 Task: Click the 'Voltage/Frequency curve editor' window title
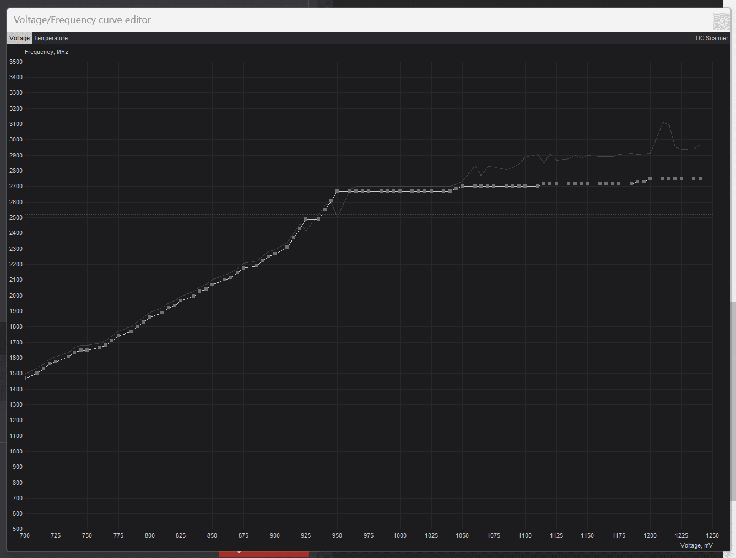coord(82,20)
